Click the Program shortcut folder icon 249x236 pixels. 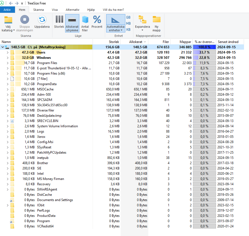(12, 221)
